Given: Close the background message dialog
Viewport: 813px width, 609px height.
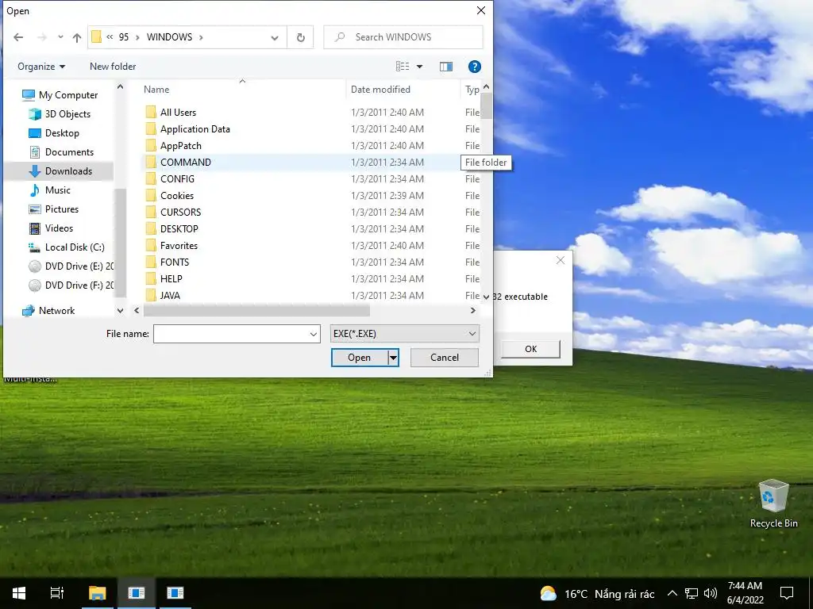Looking at the screenshot, I should (x=561, y=260).
